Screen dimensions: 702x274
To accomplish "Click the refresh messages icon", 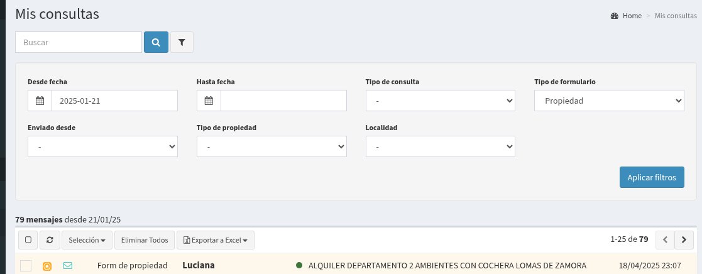I will click(49, 240).
